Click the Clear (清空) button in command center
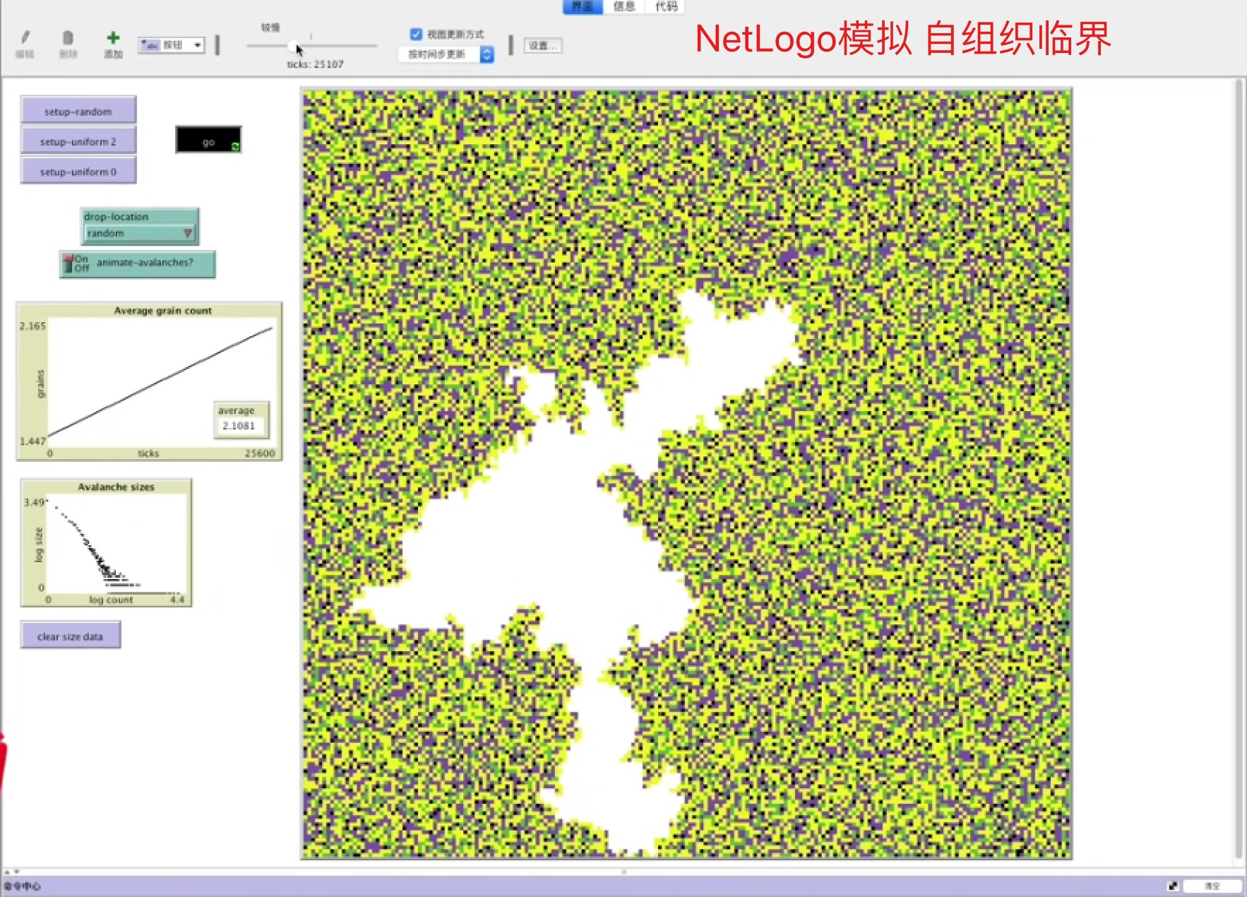Viewport: 1247px width, 897px height. pyautogui.click(x=1212, y=886)
